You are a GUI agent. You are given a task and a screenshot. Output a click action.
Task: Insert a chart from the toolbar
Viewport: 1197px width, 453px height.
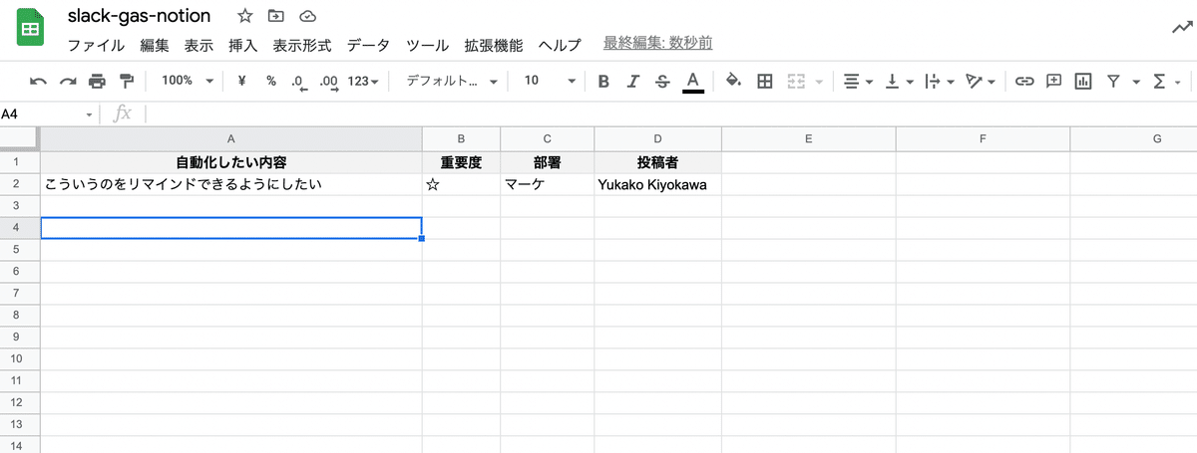point(1082,82)
